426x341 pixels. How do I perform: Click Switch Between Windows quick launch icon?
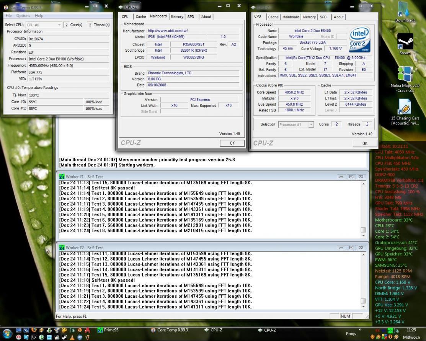(26, 330)
